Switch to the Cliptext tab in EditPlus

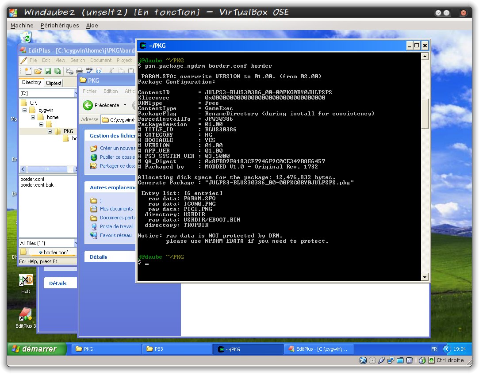(x=54, y=83)
